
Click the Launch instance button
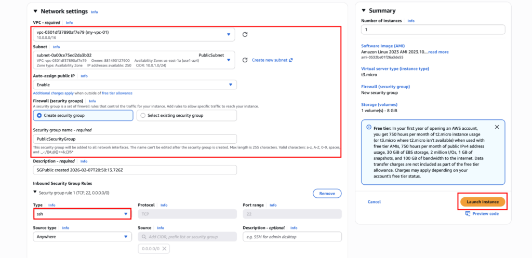[482, 201]
